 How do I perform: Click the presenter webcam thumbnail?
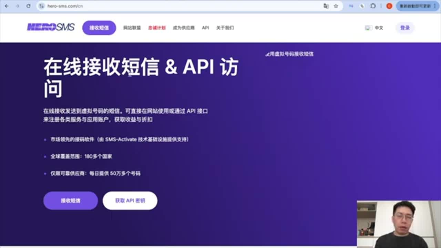click(399, 224)
